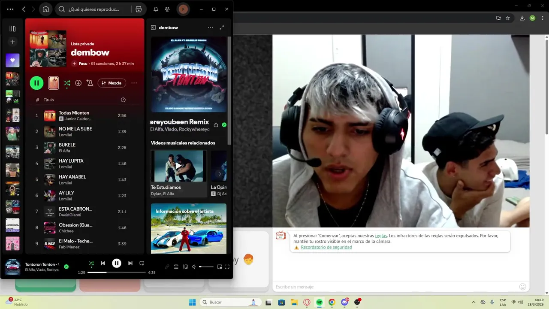The width and height of the screenshot is (549, 309).
Task: Expand Your Library sidebar icon
Action: [12, 29]
